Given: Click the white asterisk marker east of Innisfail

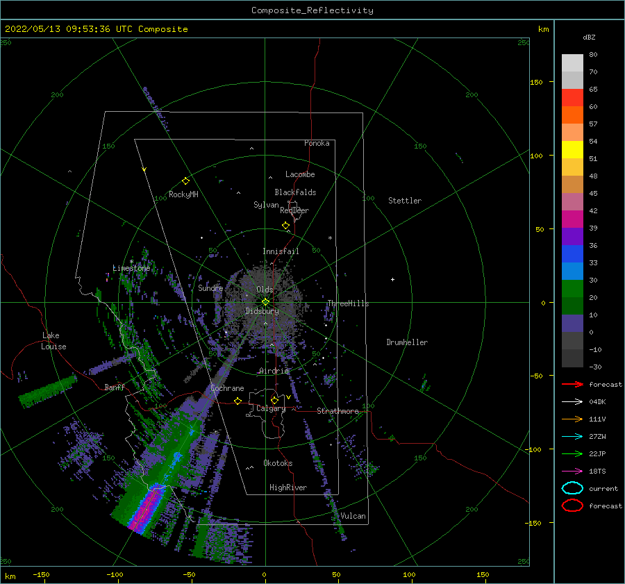Looking at the screenshot, I should (x=330, y=238).
